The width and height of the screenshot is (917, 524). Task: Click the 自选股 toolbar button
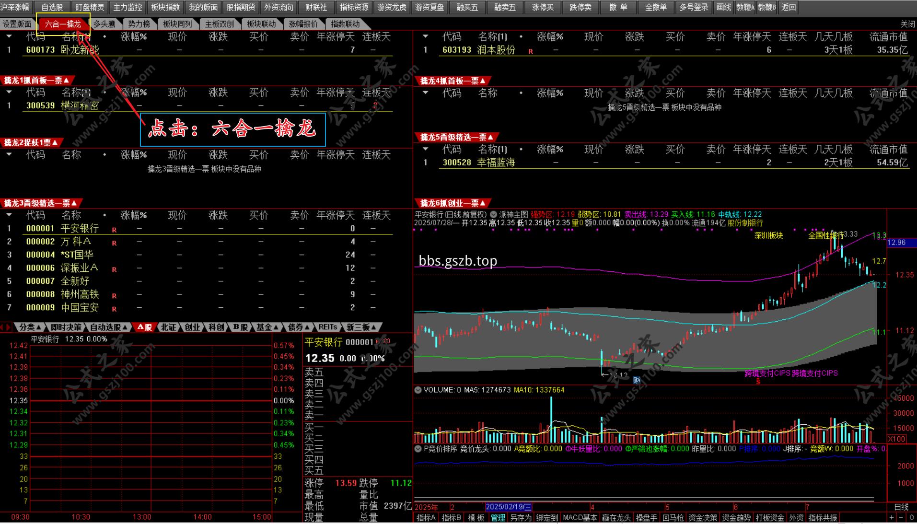[x=52, y=7]
